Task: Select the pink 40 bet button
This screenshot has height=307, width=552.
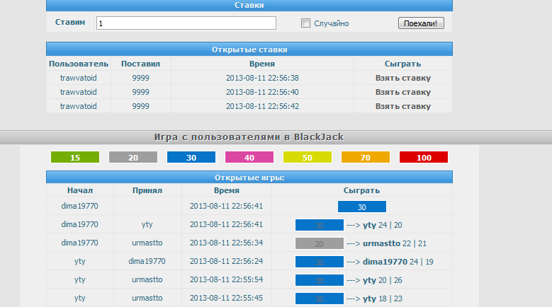Action: tap(249, 157)
